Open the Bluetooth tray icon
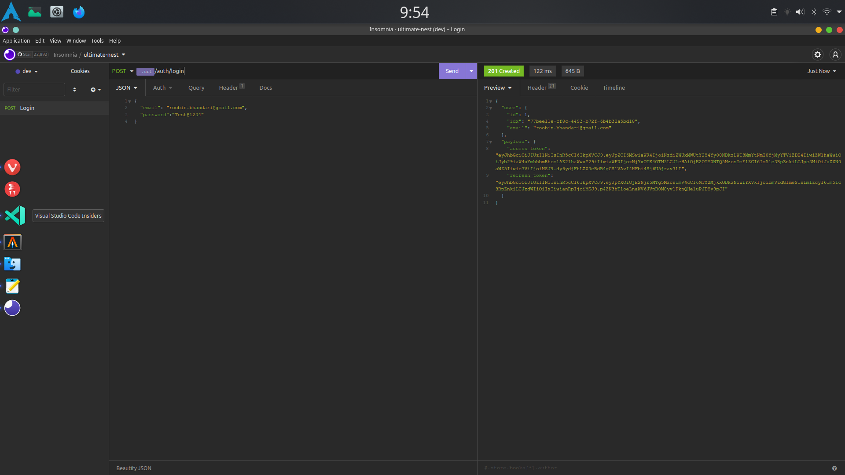 (814, 12)
